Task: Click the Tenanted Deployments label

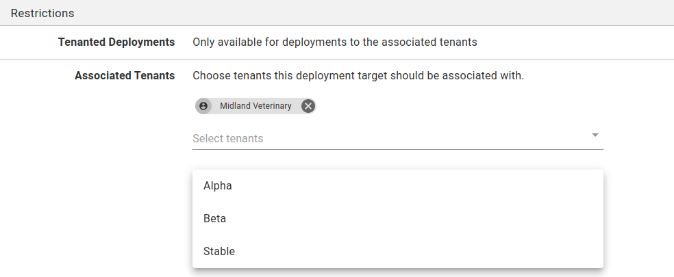Action: 116,42
